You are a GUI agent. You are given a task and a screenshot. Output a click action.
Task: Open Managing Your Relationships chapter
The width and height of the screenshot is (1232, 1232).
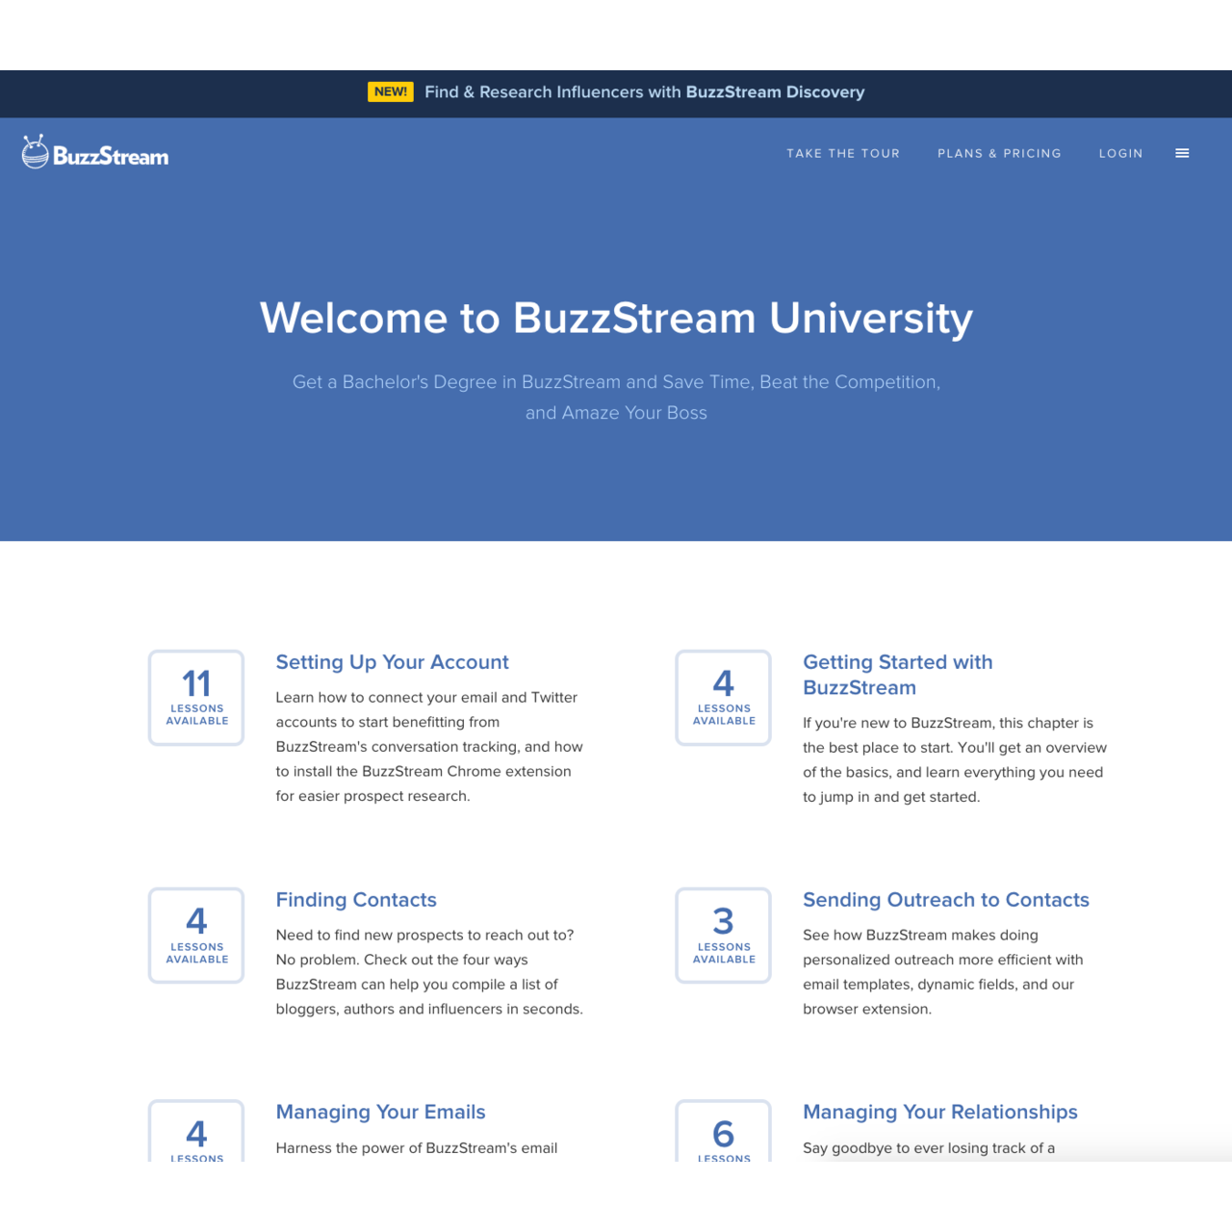coord(939,1112)
